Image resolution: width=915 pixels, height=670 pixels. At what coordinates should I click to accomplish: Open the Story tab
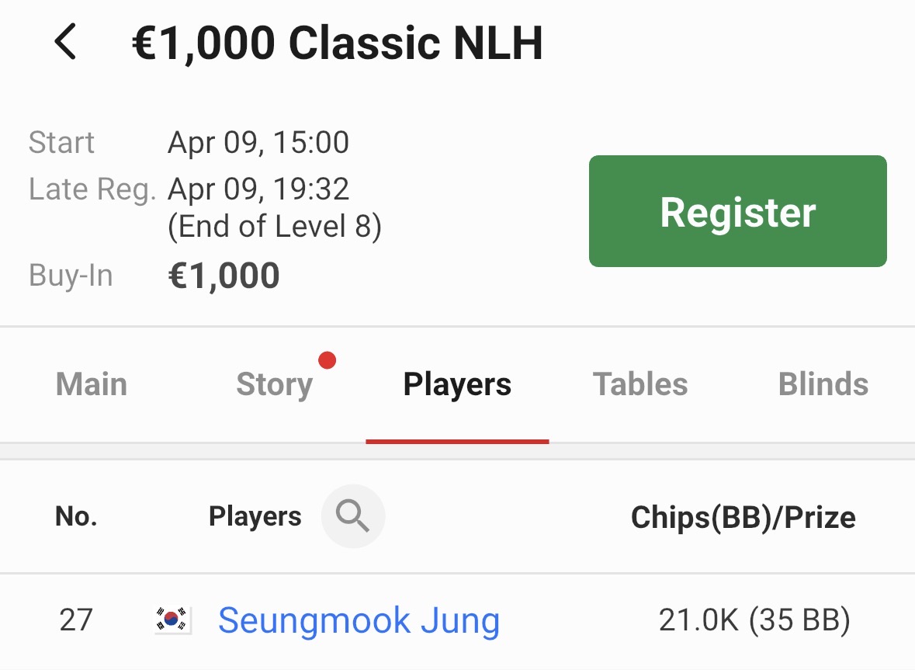274,384
